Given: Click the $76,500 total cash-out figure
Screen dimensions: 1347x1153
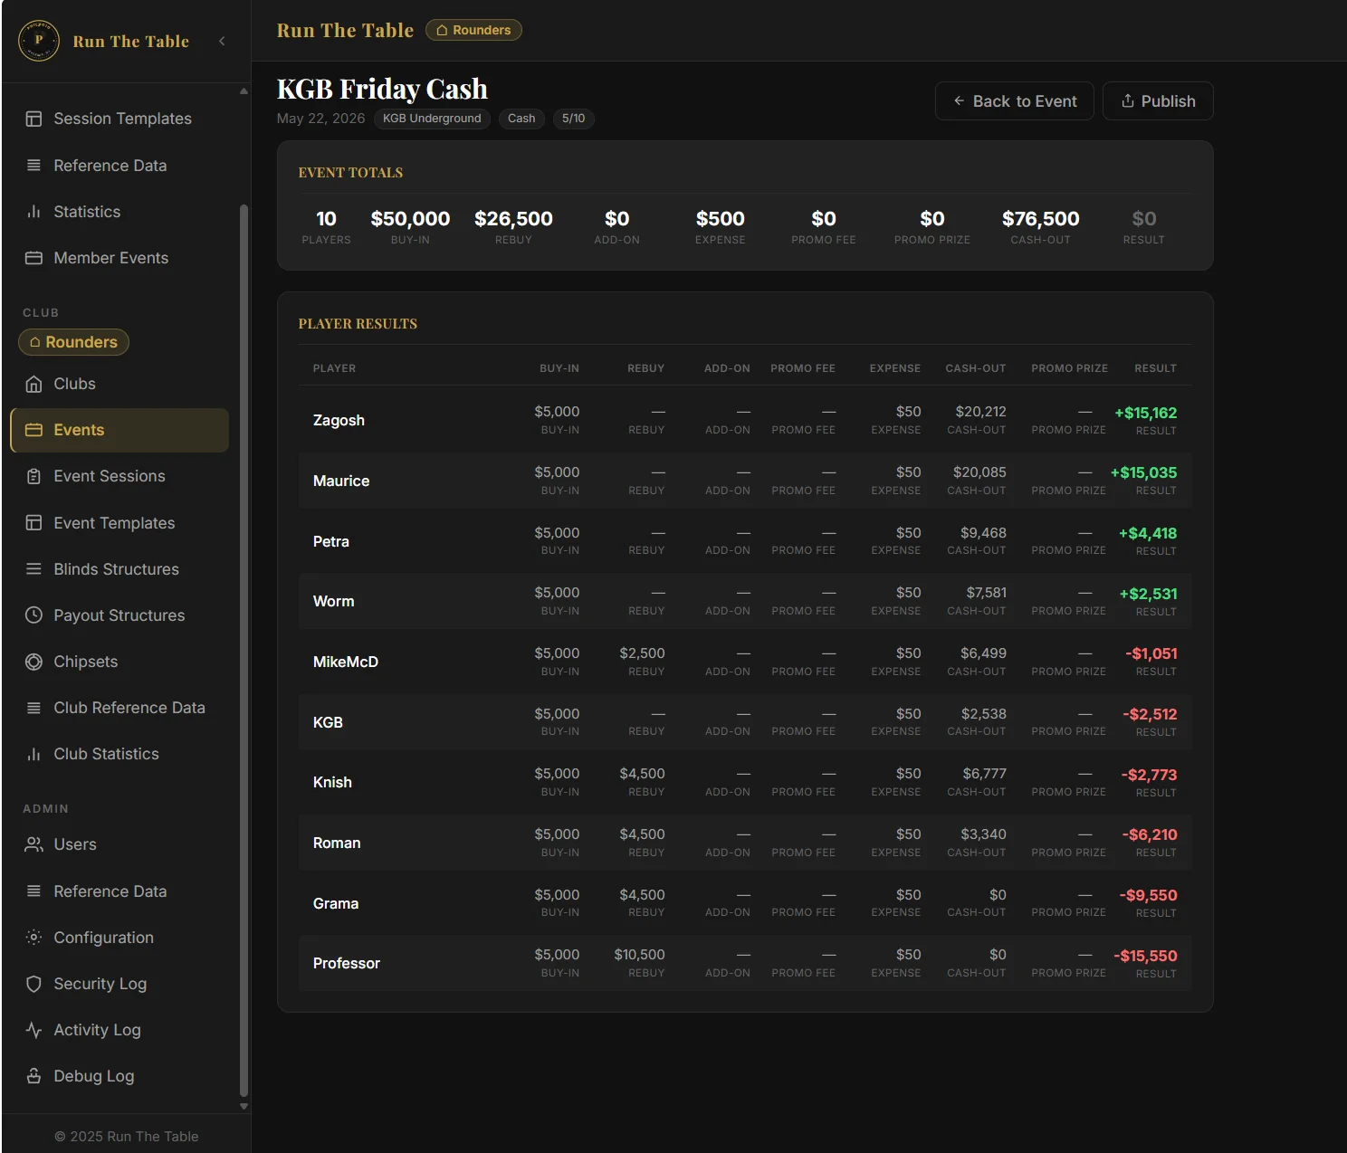Looking at the screenshot, I should coord(1040,218).
